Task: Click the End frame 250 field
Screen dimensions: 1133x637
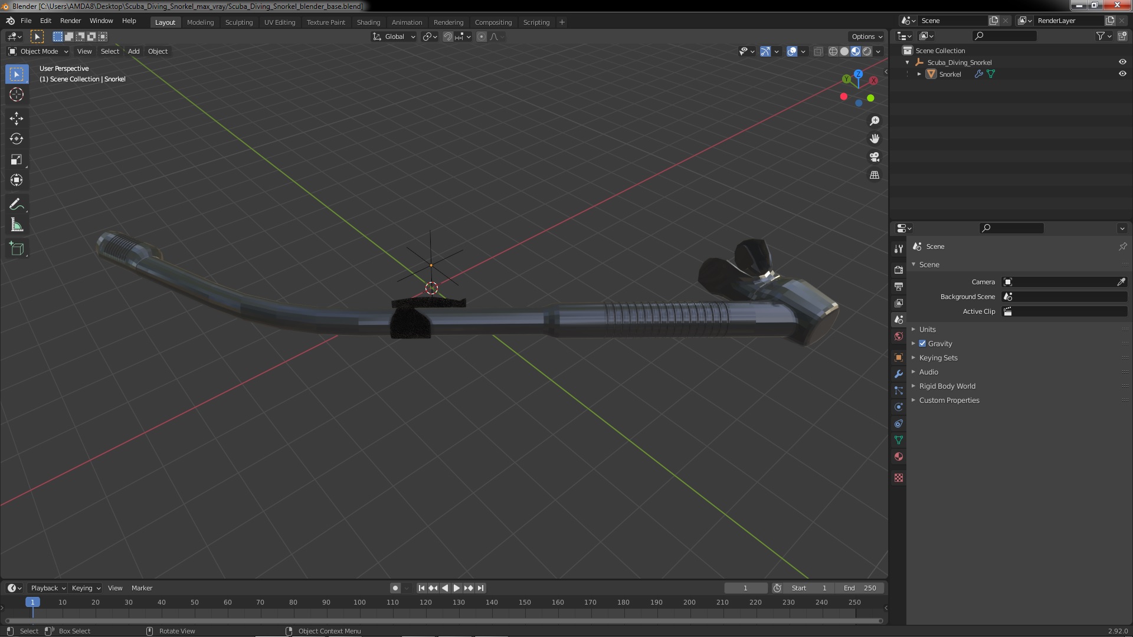Action: (860, 588)
